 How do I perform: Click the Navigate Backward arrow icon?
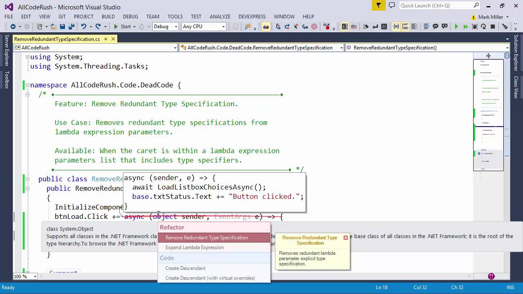13,27
